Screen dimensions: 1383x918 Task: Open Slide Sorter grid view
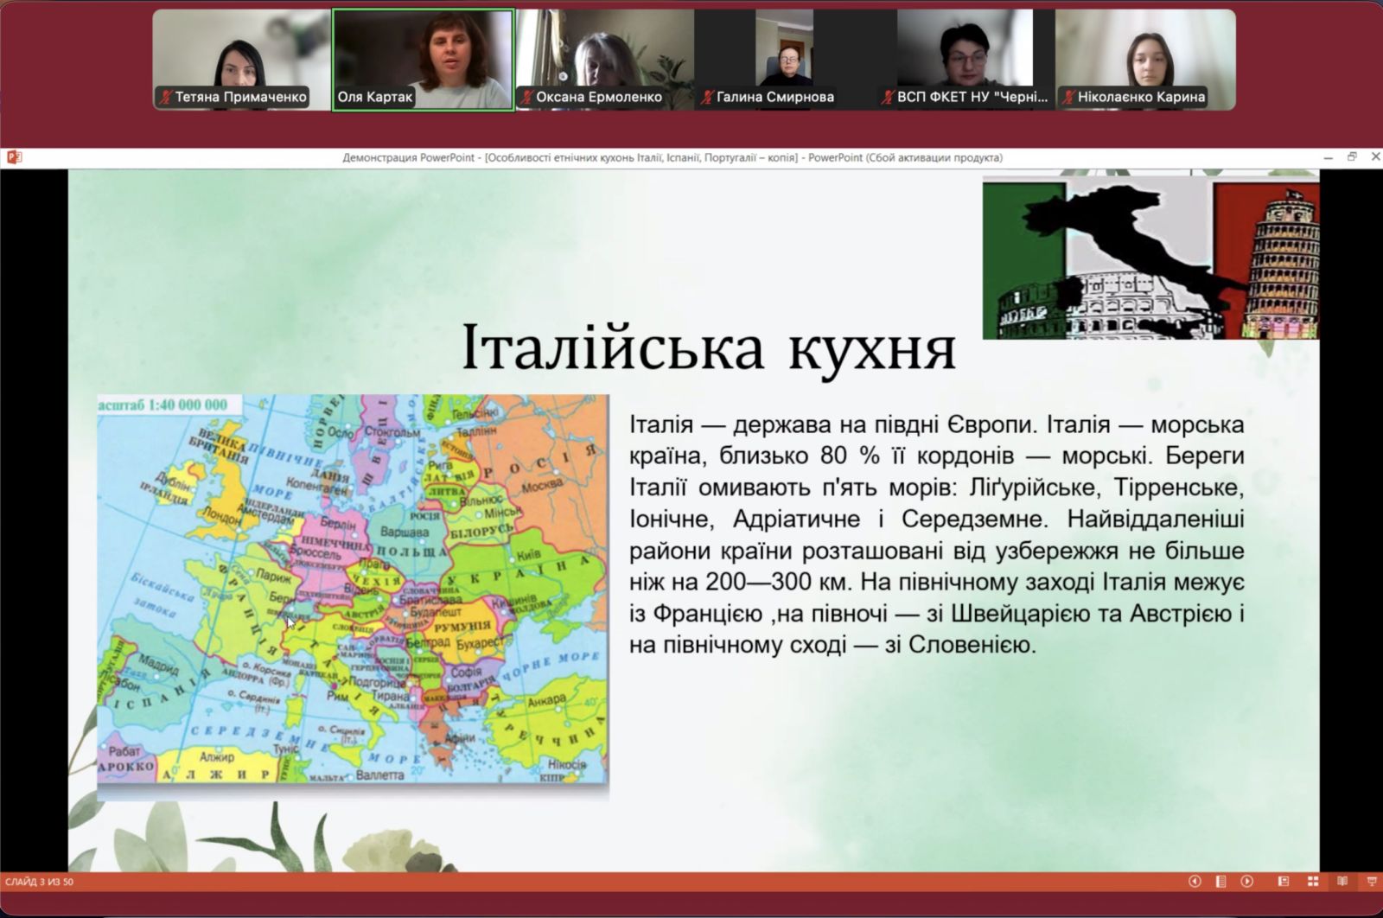coord(1313,882)
